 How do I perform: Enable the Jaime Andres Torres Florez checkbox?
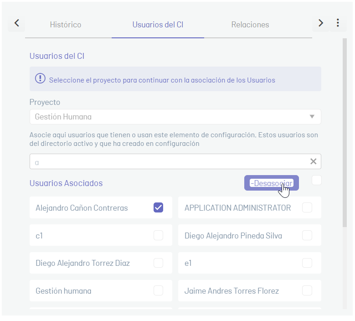pos(307,290)
